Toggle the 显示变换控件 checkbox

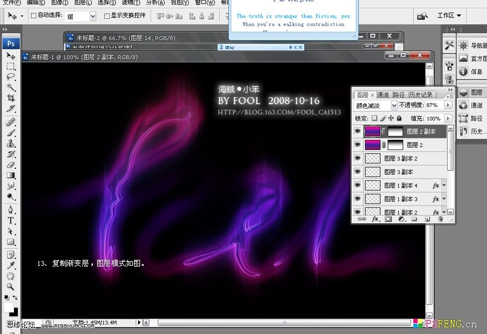[x=107, y=16]
